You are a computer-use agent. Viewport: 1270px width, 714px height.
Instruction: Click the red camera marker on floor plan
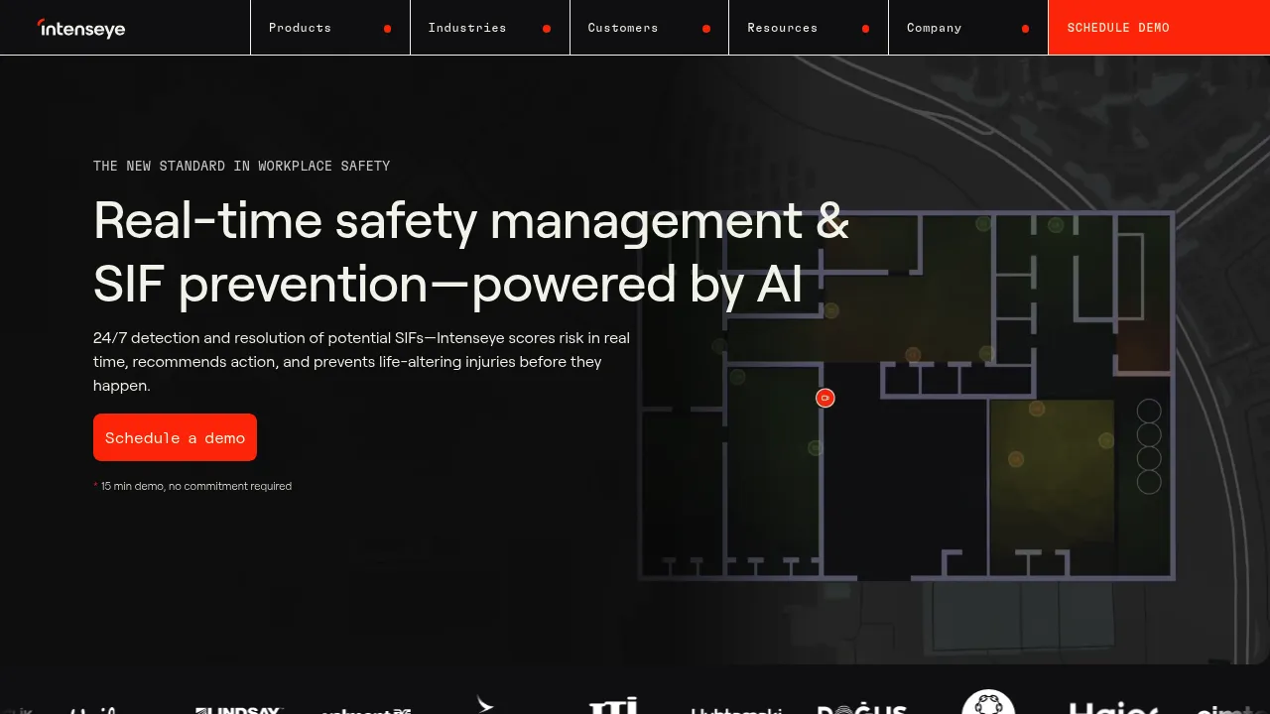[x=825, y=398]
